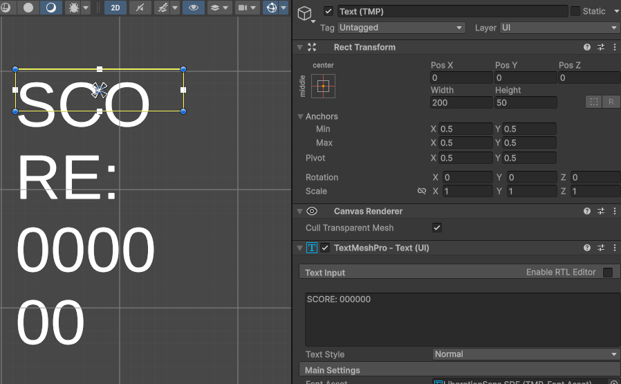
Task: Click the Main Settings section header
Action: click(460, 370)
